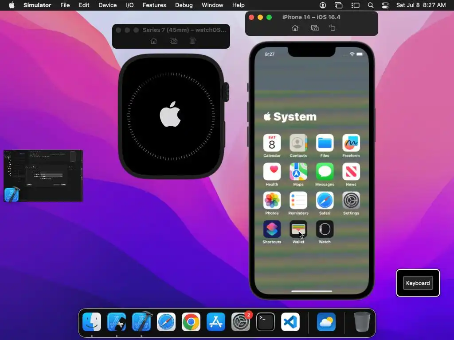The height and width of the screenshot is (340, 454).
Task: Open the Watch app on iPhone
Action: (x=325, y=229)
